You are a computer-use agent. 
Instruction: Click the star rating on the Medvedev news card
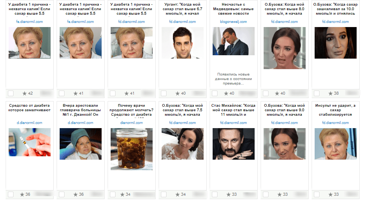click(x=226, y=94)
